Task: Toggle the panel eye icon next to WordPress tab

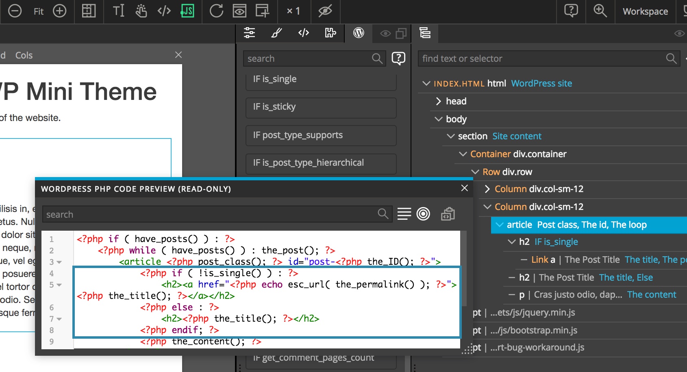Action: [385, 33]
